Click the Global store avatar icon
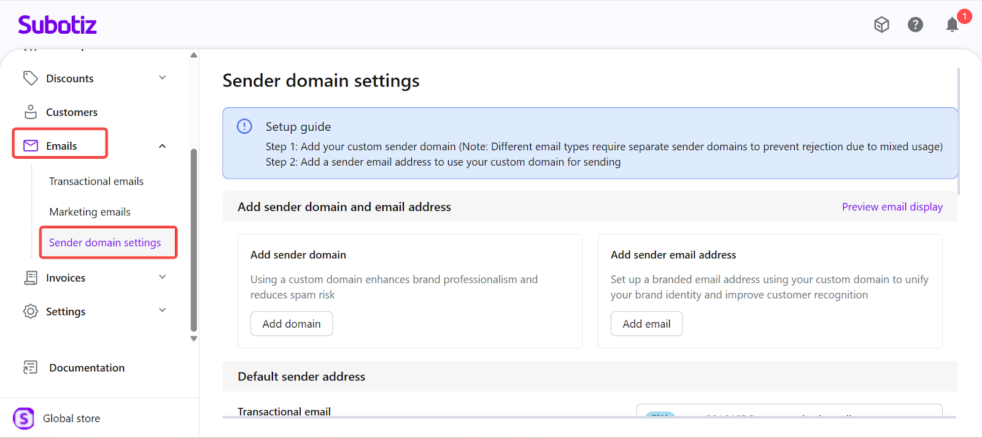This screenshot has width=982, height=438. (24, 418)
